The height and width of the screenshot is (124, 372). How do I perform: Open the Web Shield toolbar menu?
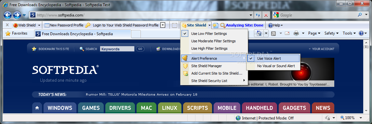pyautogui.click(x=27, y=25)
